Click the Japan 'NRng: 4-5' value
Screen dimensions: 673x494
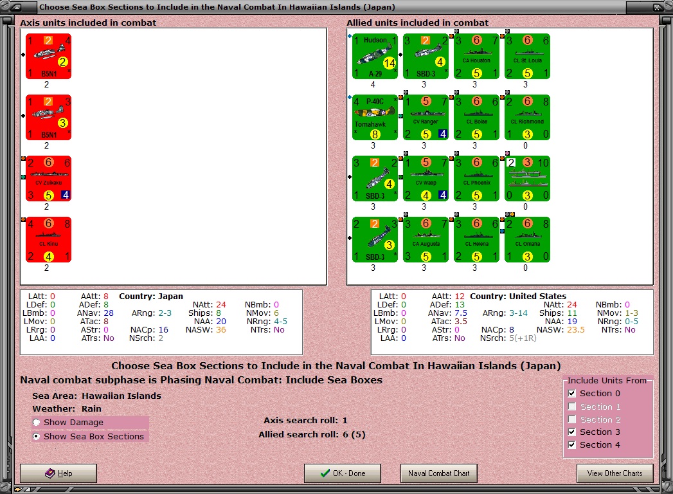267,322
